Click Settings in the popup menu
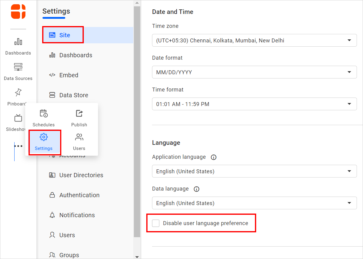 tap(44, 142)
